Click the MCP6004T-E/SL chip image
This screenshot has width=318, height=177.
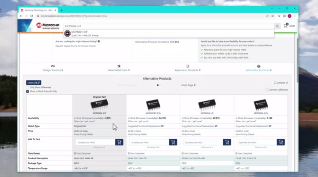tap(153, 105)
